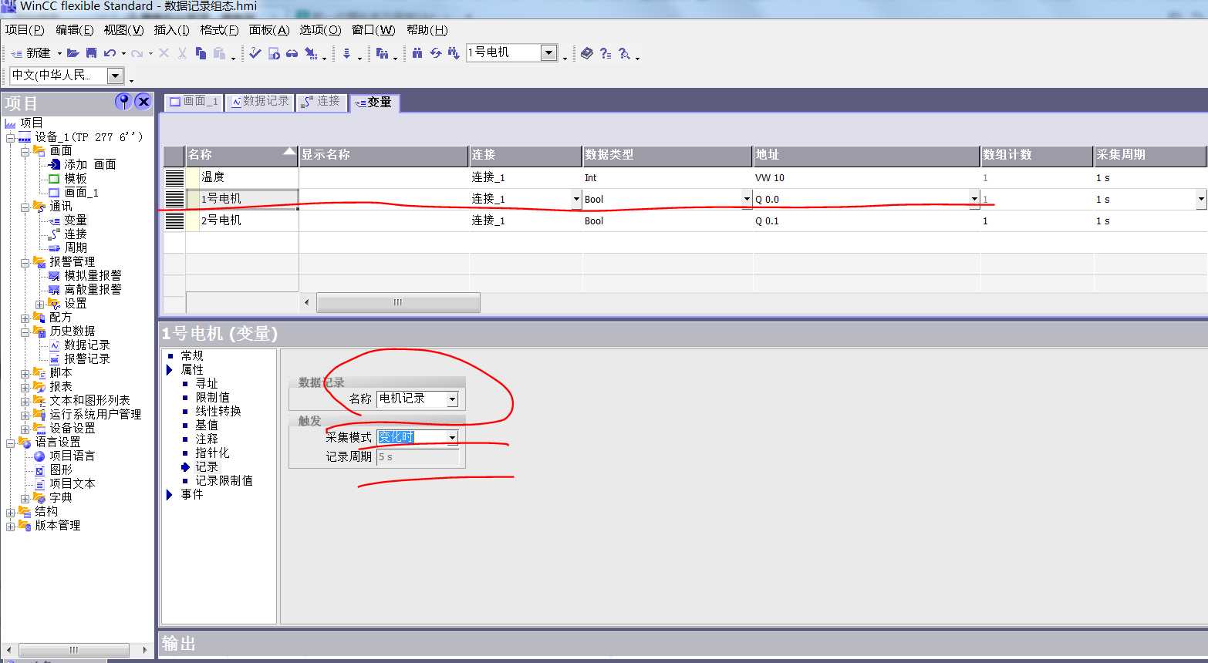Expand the 脚本 tree node
The height and width of the screenshot is (663, 1208).
(25, 373)
